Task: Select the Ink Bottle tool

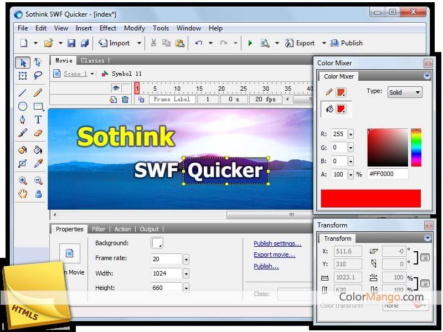Action: click(x=23, y=150)
